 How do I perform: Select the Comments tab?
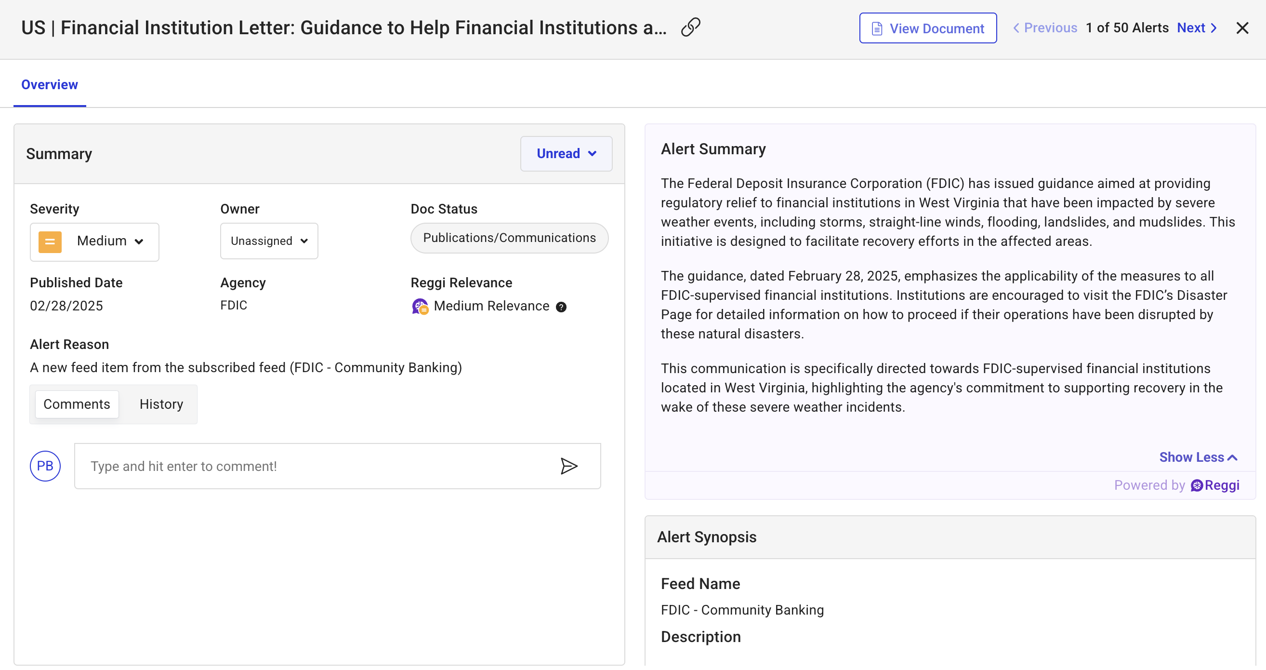[x=77, y=404]
